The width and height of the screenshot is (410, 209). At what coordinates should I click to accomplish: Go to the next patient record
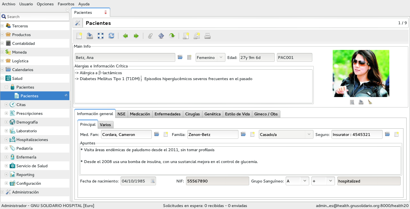click(x=136, y=36)
